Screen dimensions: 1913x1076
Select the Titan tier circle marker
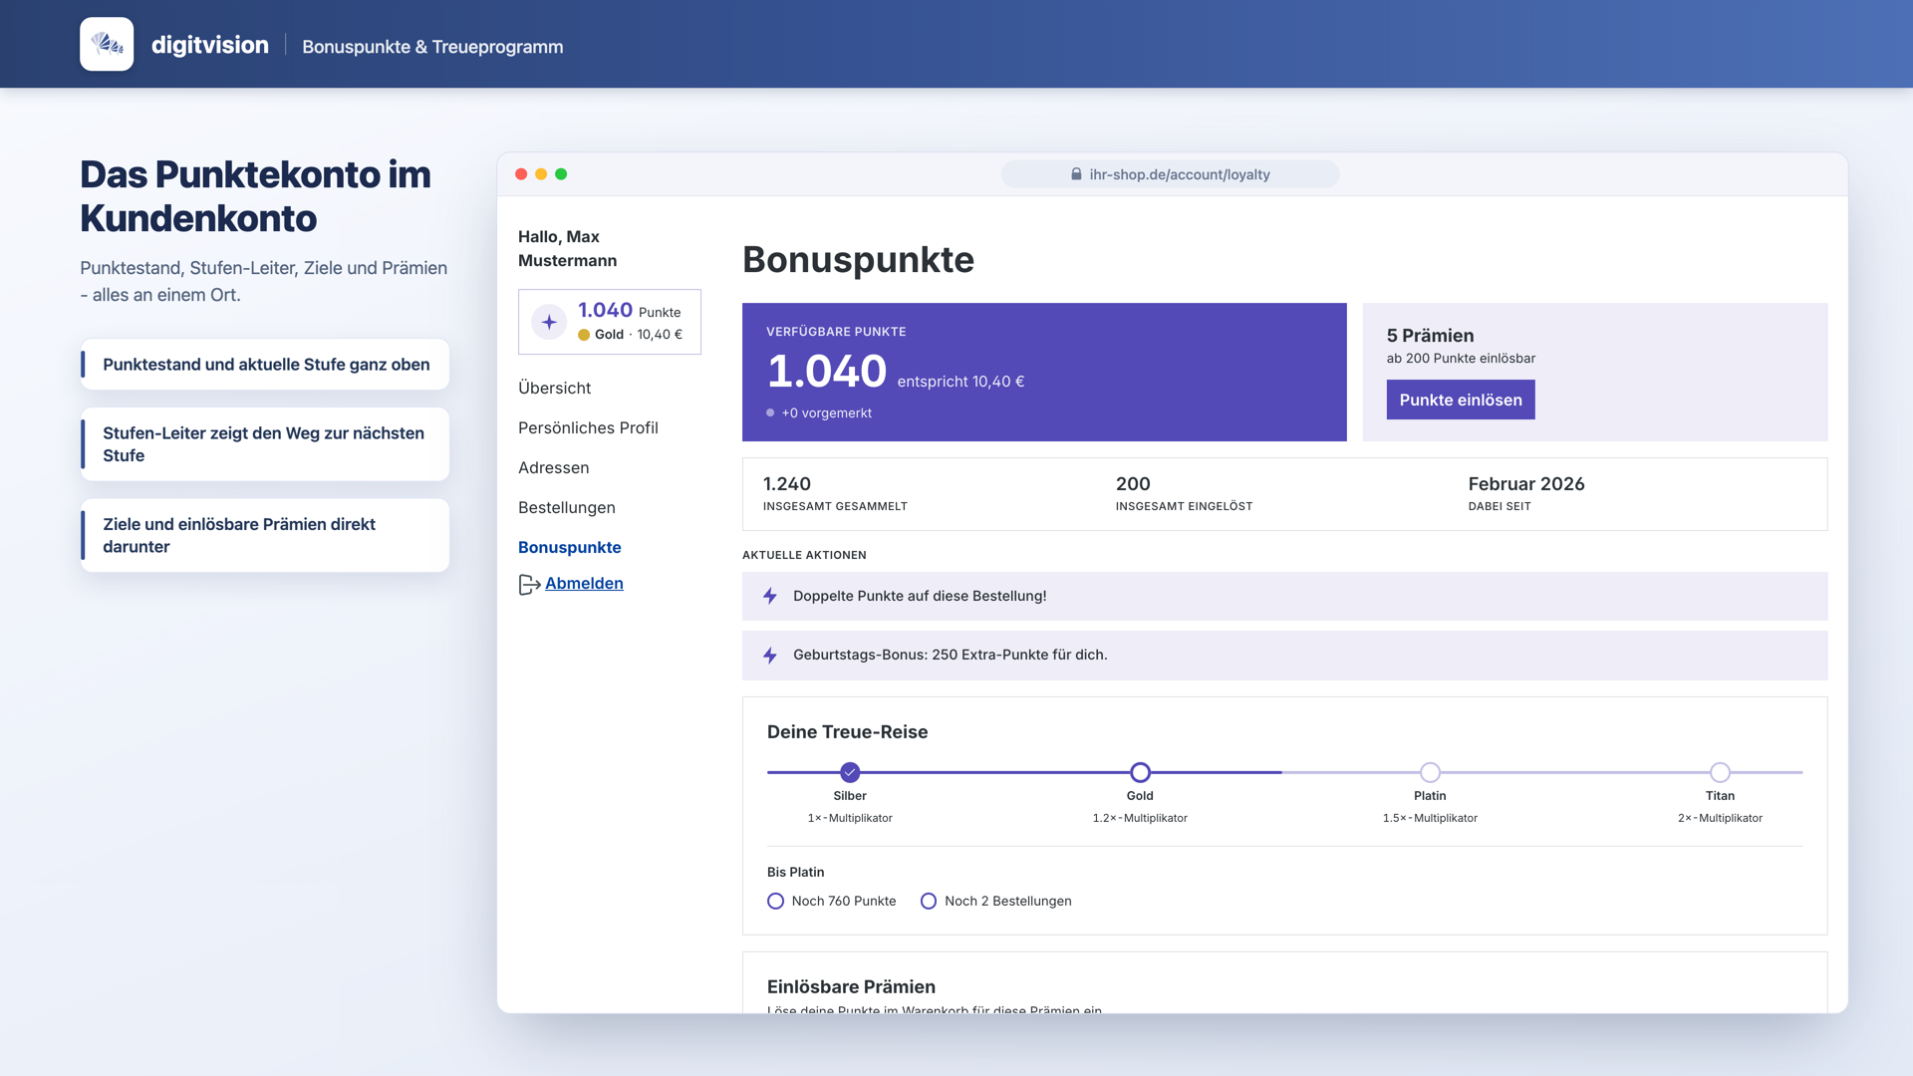1720,772
